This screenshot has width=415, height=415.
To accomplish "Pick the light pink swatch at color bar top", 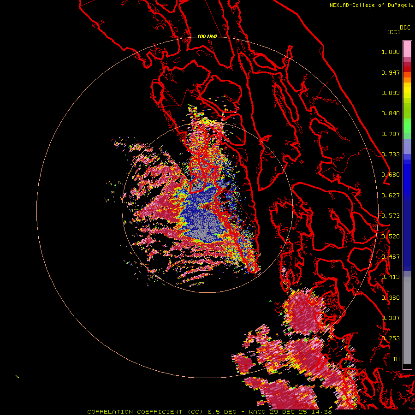I will pos(407,49).
